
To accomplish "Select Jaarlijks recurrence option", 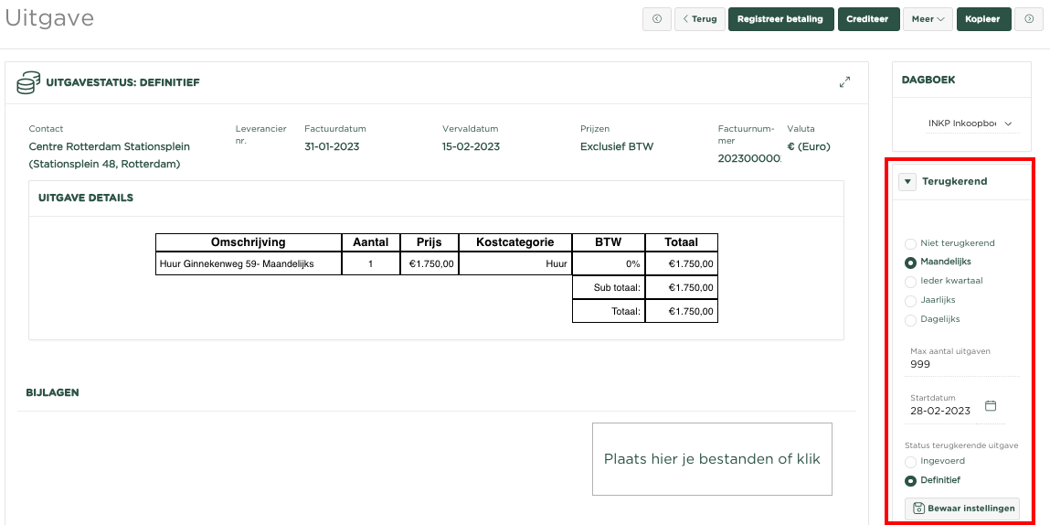I will (x=910, y=301).
